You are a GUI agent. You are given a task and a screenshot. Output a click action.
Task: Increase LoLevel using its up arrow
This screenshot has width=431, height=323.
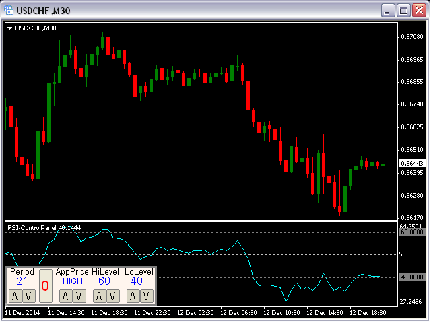click(x=133, y=296)
